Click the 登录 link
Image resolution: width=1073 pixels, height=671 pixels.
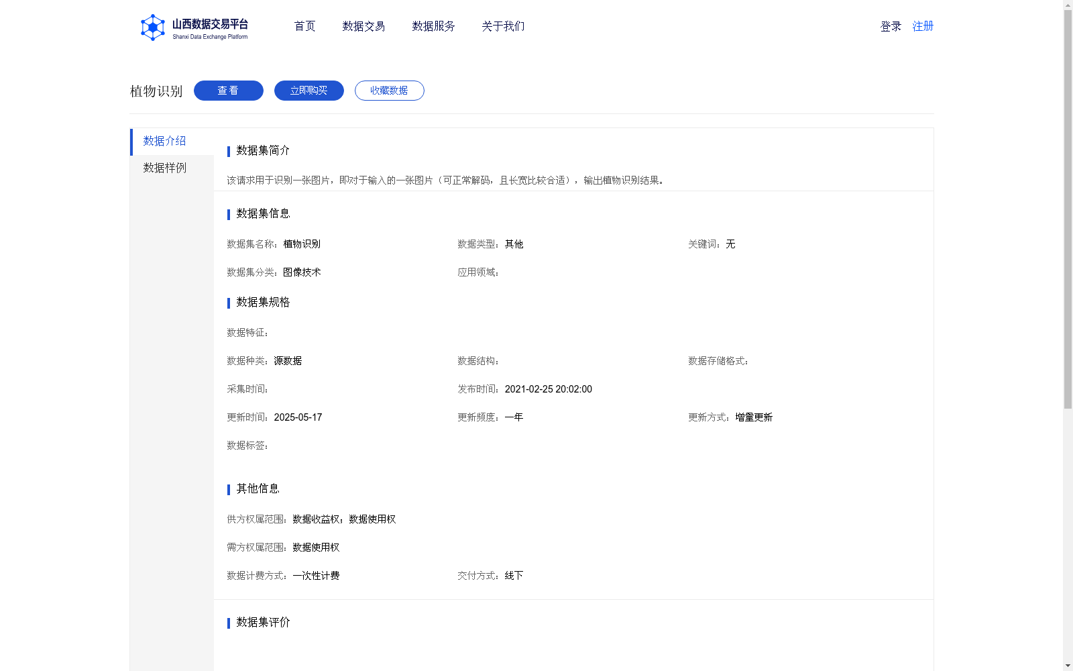point(891,26)
